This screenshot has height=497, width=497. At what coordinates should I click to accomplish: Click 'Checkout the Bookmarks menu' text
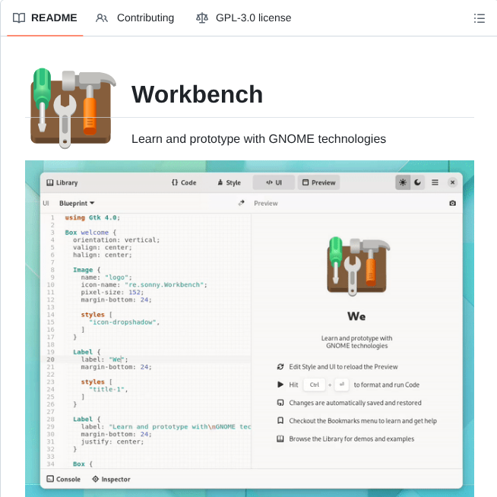pyautogui.click(x=333, y=420)
